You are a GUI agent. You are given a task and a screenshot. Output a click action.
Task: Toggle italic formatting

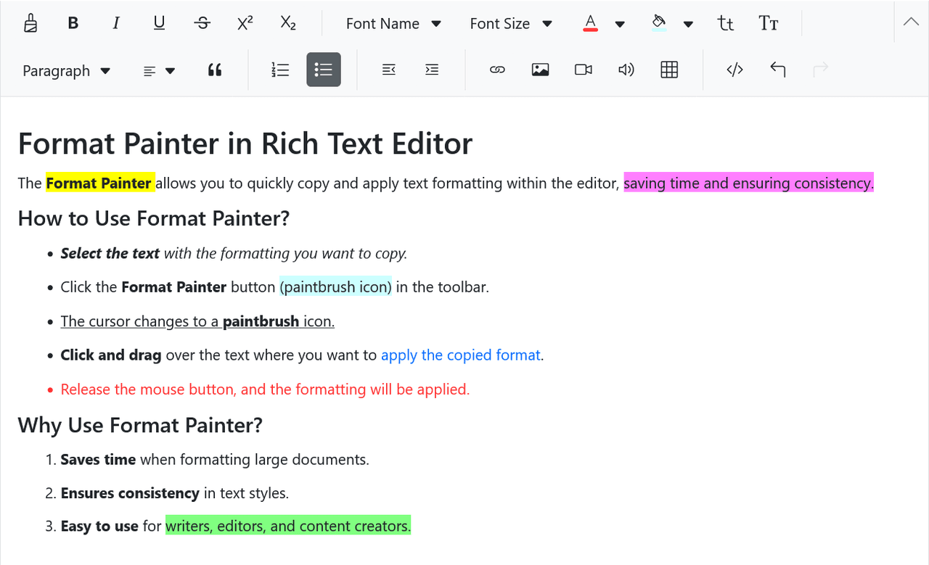tap(116, 23)
